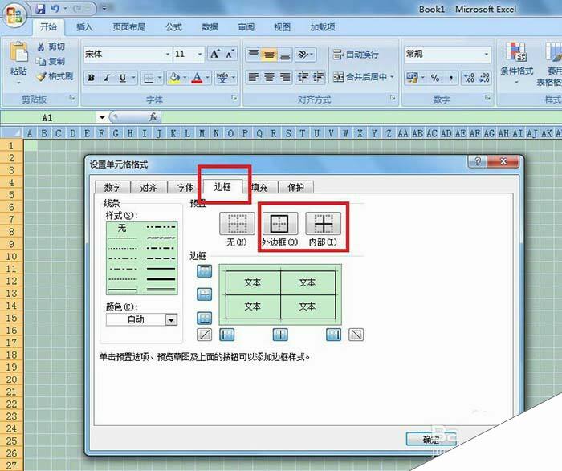
Task: Click 合并后居中 merge and center
Action: pyautogui.click(x=360, y=77)
